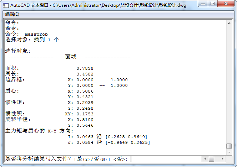Click the vertical scrollbar up arrow
237x167 pixels.
coord(229,23)
